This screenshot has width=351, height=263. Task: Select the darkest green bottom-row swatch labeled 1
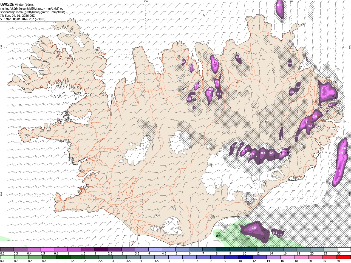63,257
